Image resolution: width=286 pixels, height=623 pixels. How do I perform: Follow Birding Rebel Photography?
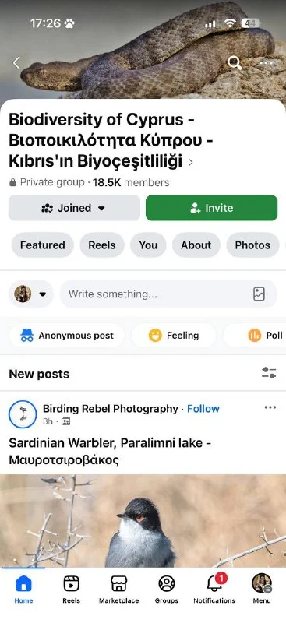coord(203,408)
